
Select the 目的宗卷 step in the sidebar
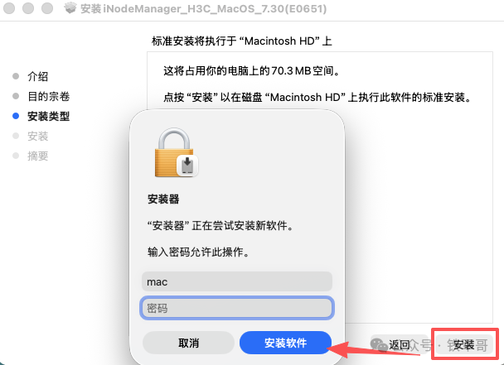(49, 96)
